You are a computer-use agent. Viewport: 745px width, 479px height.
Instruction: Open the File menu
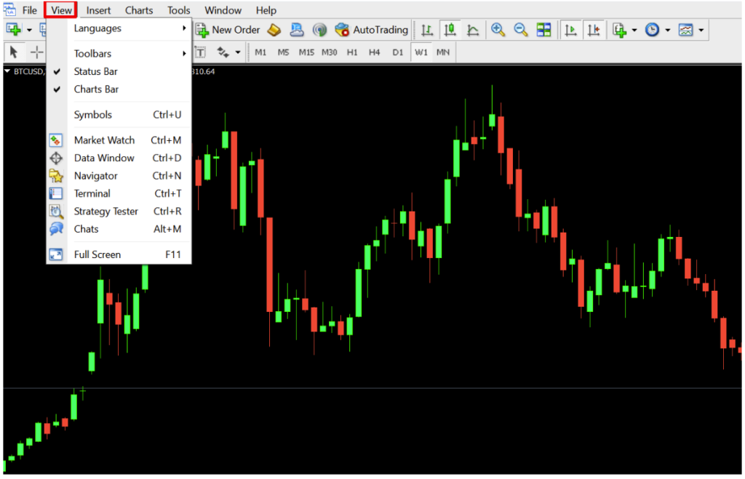29,10
